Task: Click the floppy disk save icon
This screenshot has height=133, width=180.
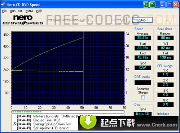Action: point(152,5)
